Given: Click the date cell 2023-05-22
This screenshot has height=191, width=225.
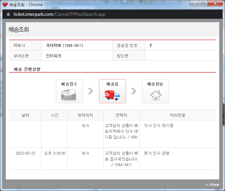Looking at the screenshot, I should (25, 153).
